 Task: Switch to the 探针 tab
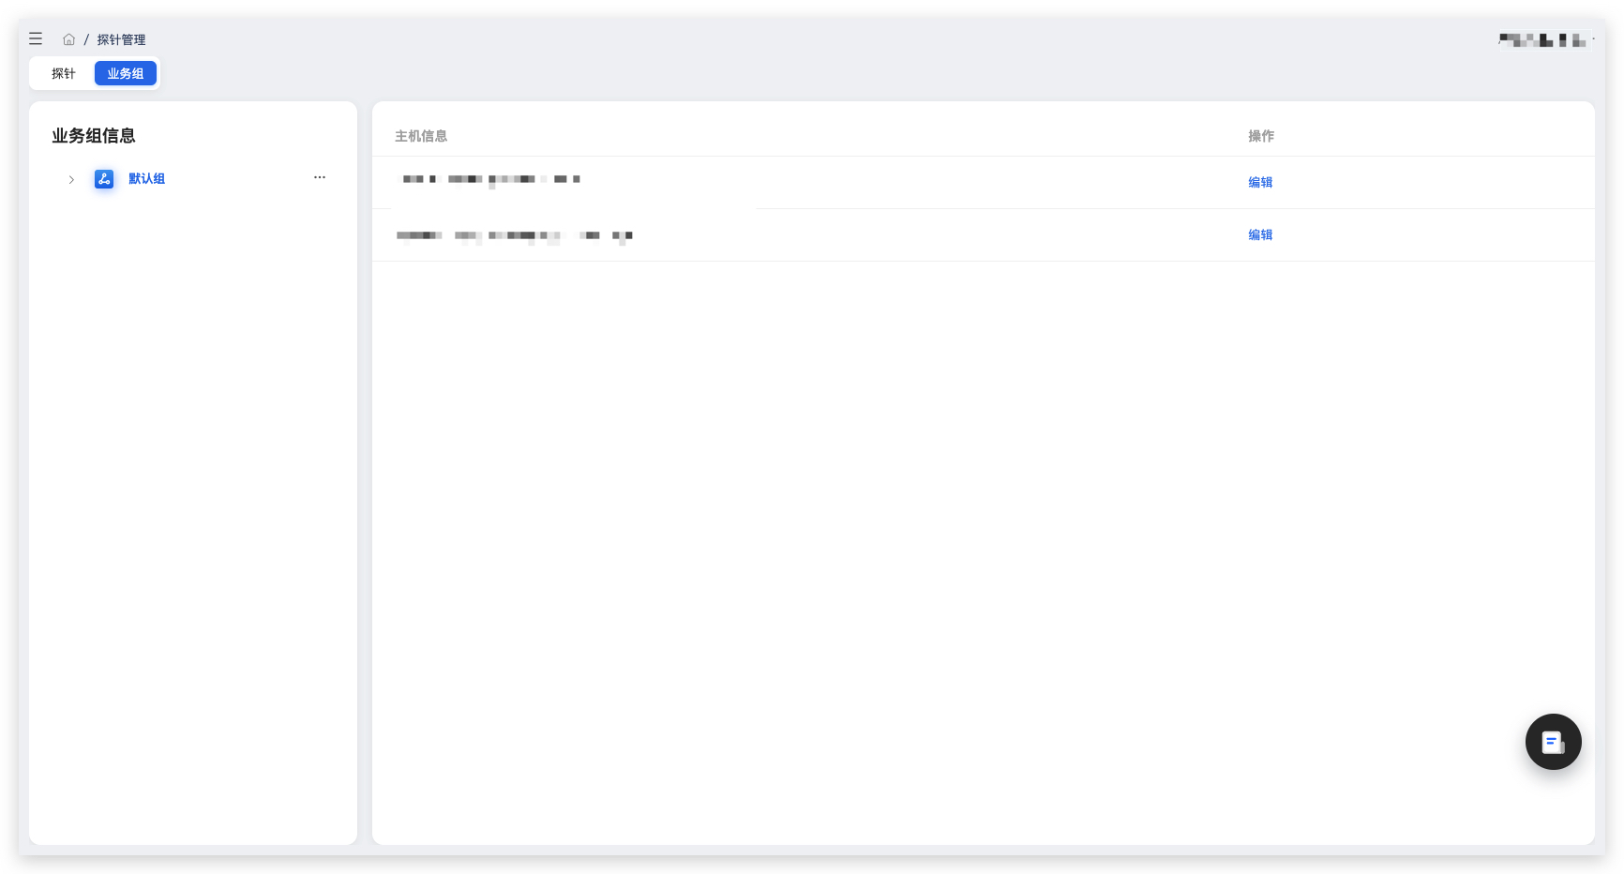[x=63, y=73]
